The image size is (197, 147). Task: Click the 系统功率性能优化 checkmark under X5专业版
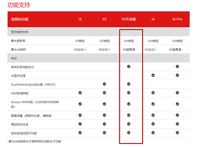tap(129, 67)
